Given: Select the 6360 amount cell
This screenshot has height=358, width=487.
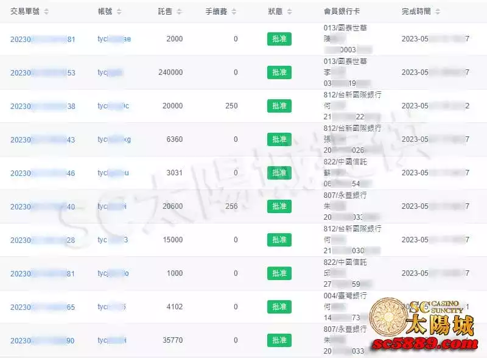Looking at the screenshot, I should click(175, 139).
